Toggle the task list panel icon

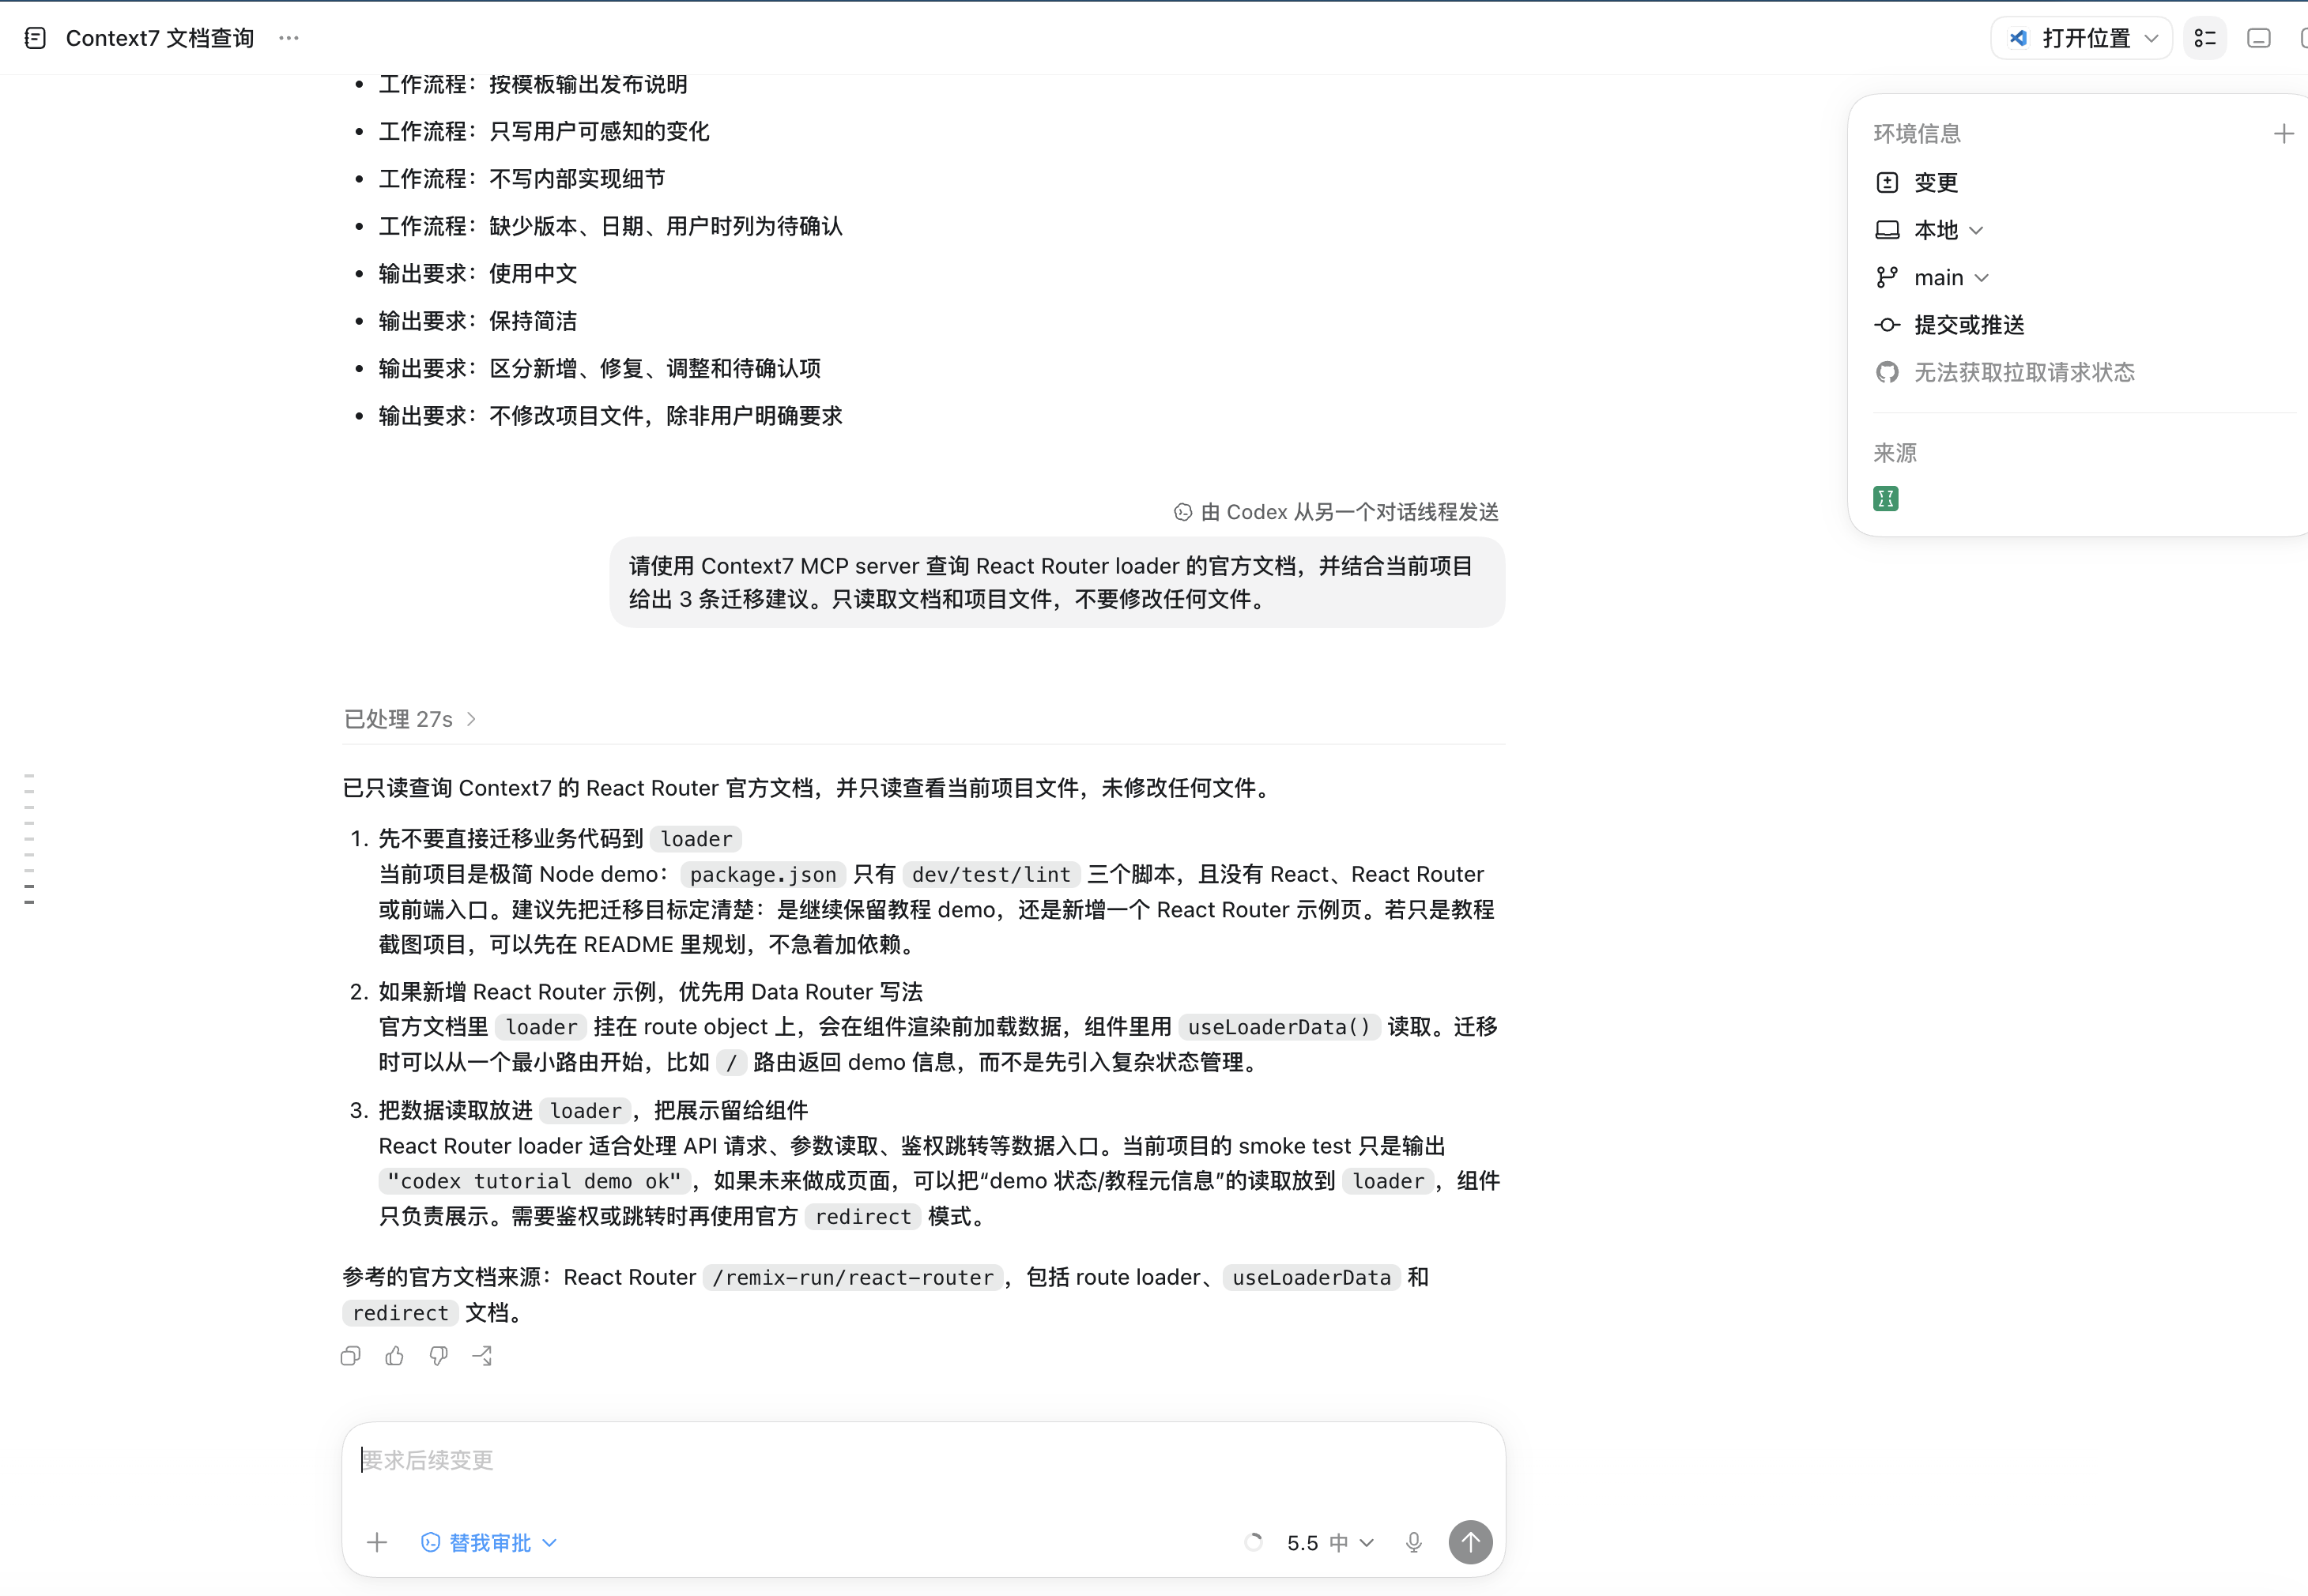click(2205, 38)
